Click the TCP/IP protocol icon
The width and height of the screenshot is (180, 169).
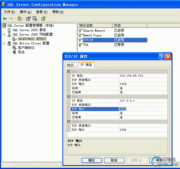[81, 40]
